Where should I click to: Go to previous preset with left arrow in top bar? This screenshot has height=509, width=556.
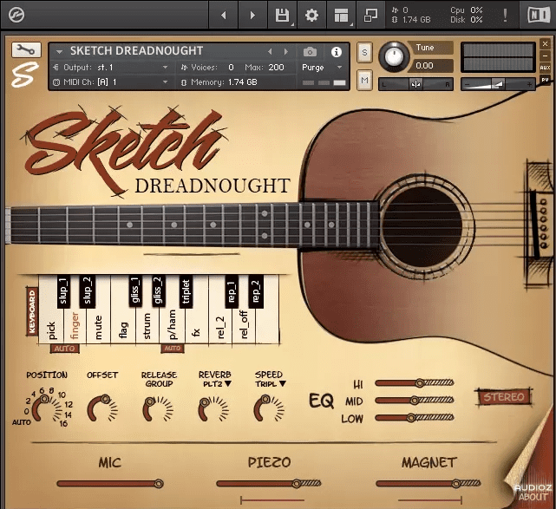tap(224, 15)
